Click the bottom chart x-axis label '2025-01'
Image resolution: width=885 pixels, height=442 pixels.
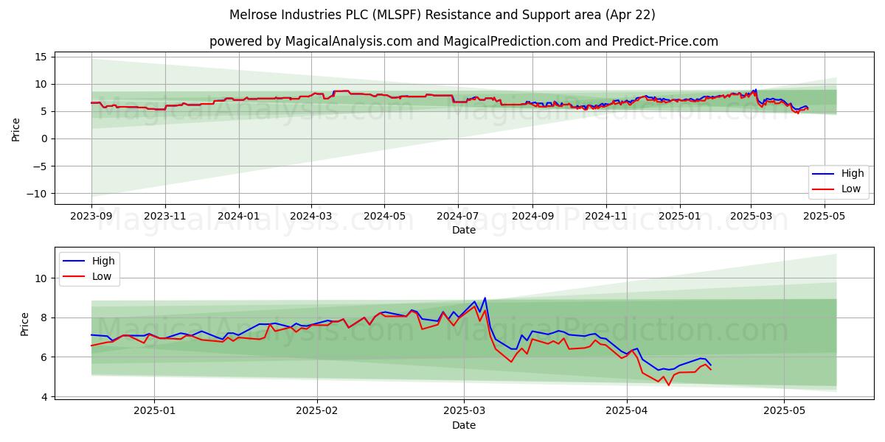click(x=154, y=413)
